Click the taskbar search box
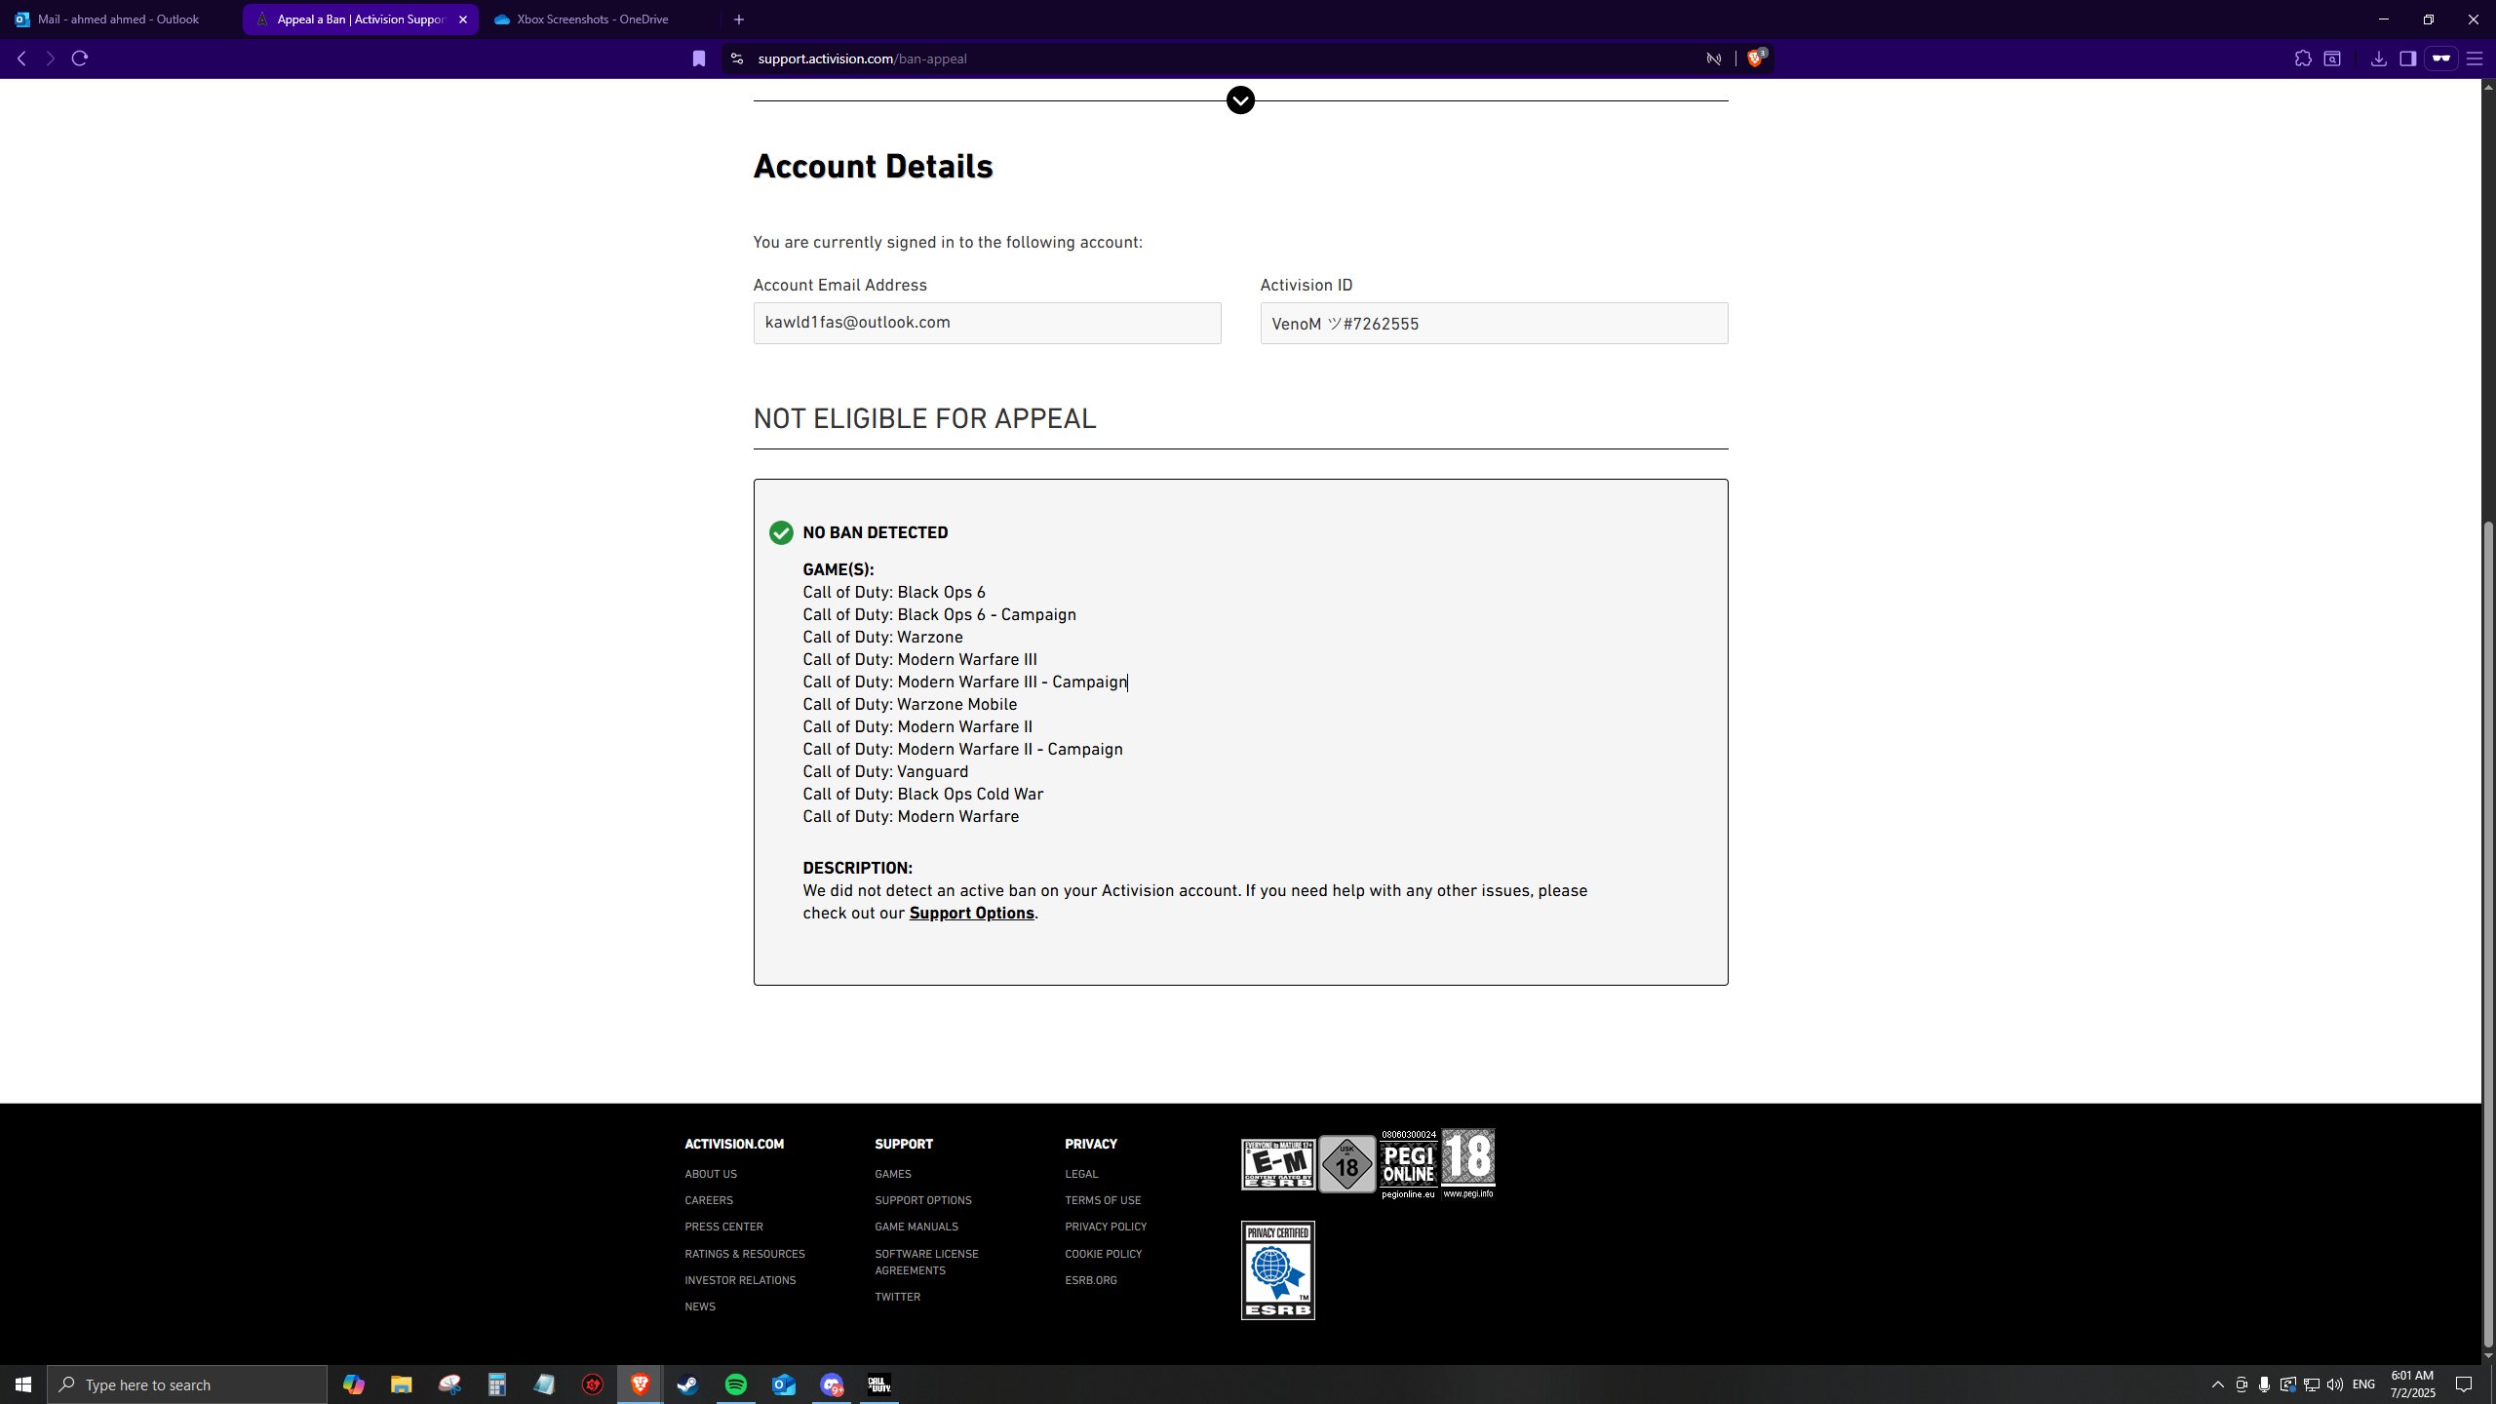The height and width of the screenshot is (1404, 2496). (x=187, y=1384)
